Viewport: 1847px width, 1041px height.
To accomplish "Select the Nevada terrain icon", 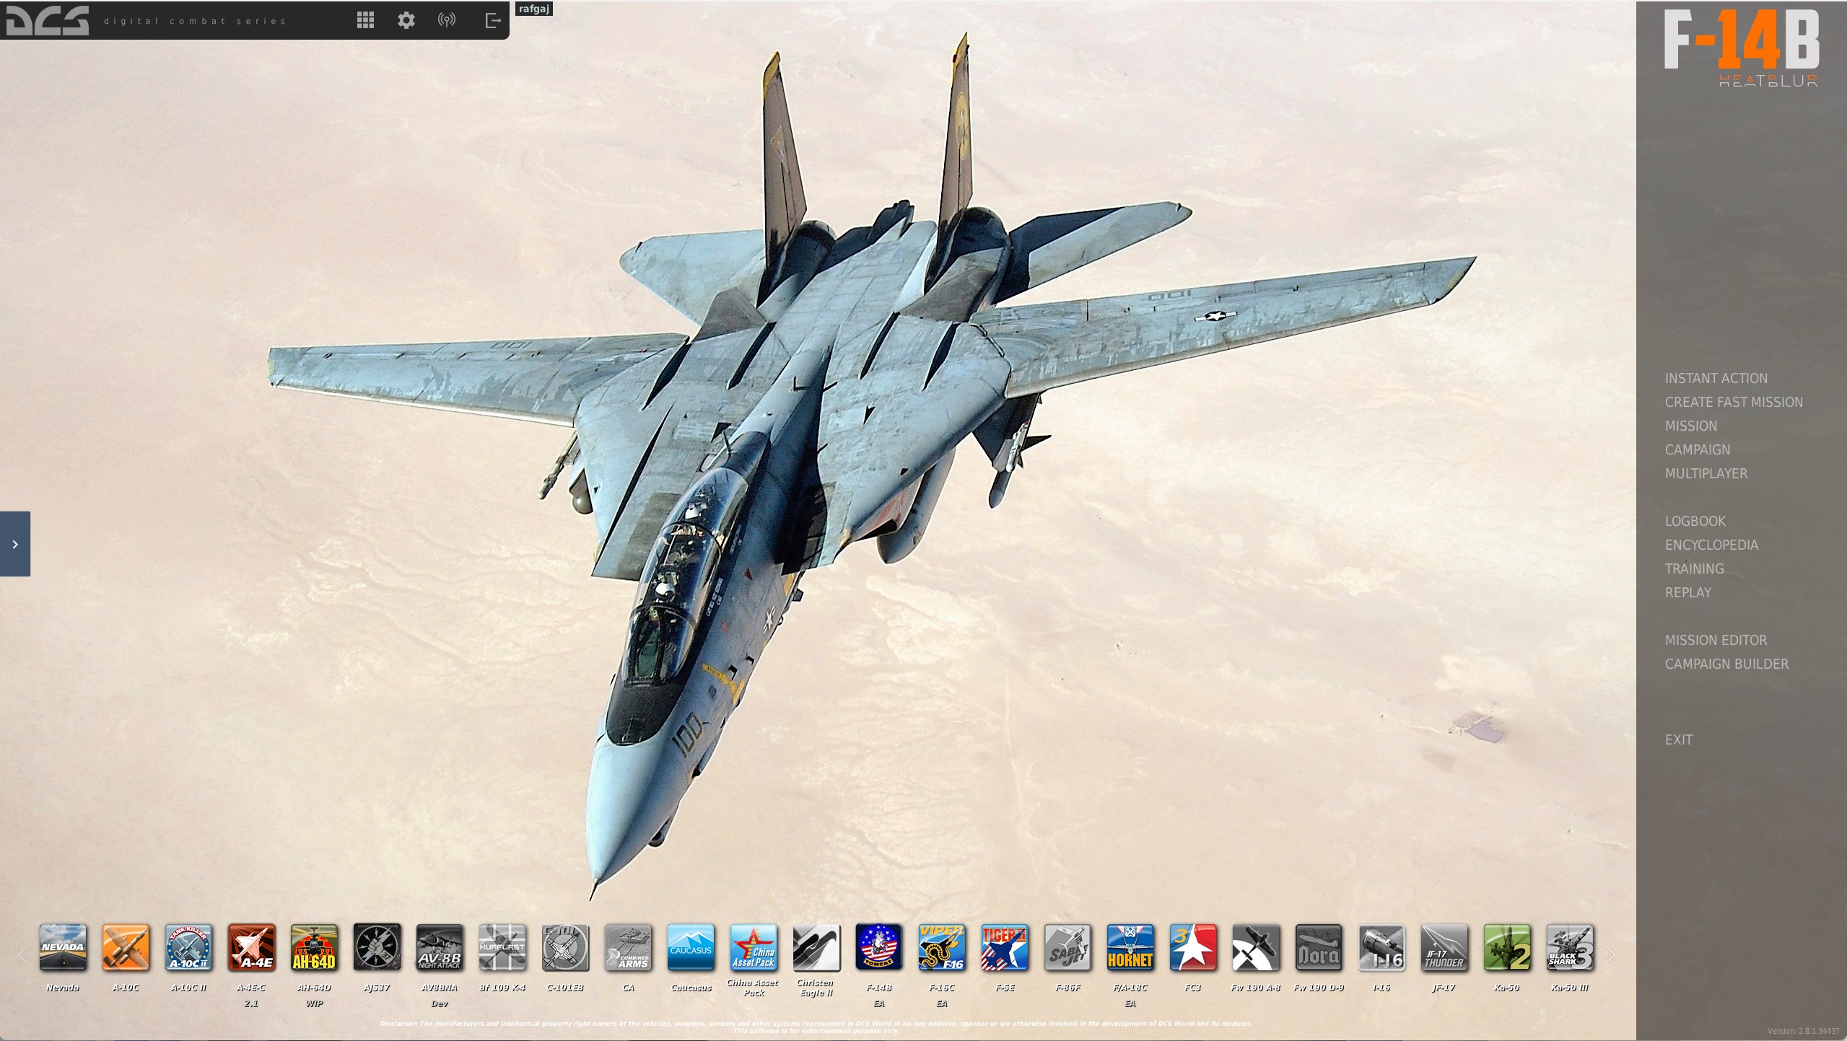I will (63, 947).
